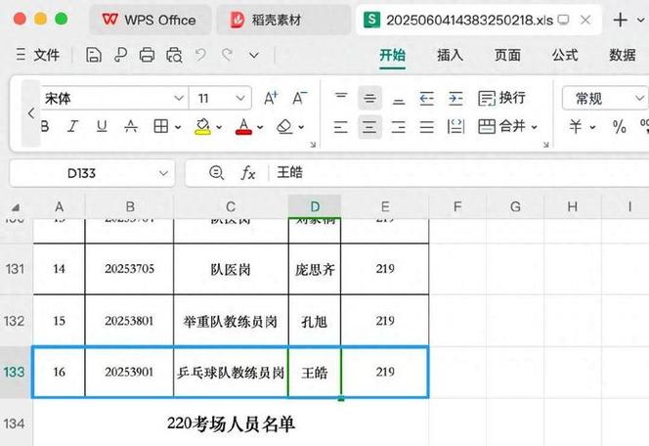Align text left

pos(341,127)
